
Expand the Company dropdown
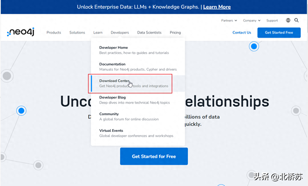250,20
